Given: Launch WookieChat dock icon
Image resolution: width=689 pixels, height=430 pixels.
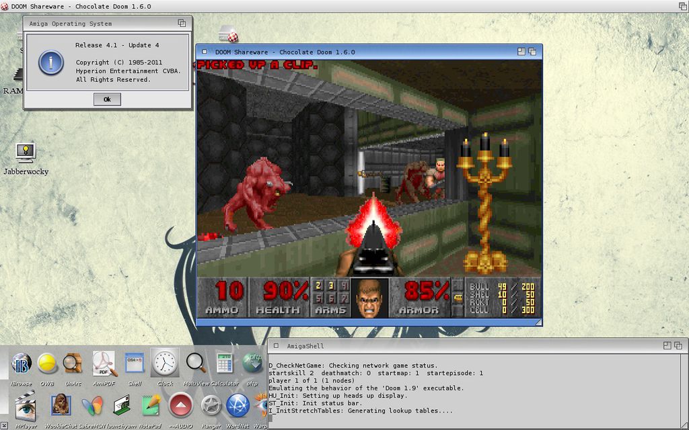Looking at the screenshot, I should (x=61, y=404).
